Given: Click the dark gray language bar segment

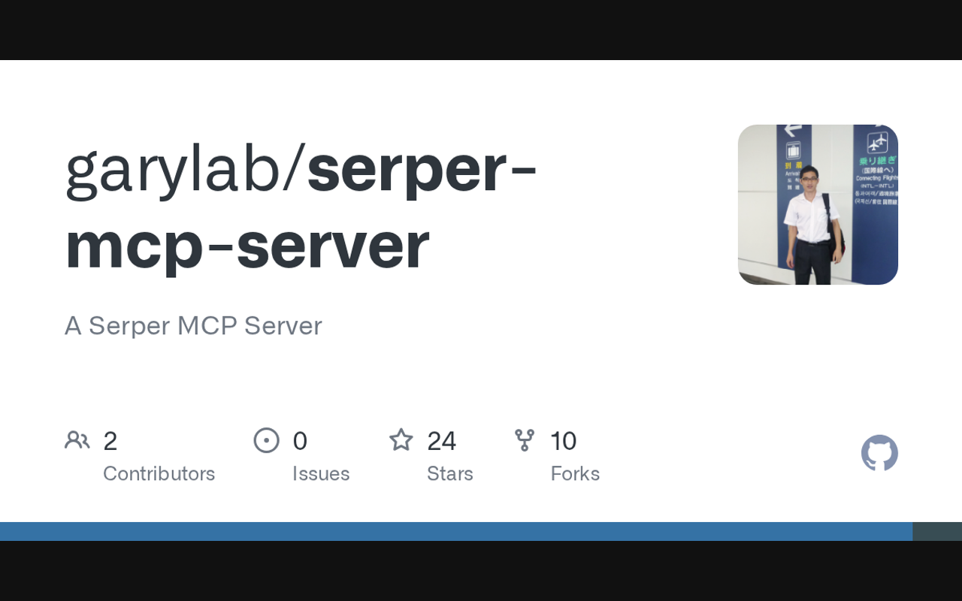Looking at the screenshot, I should click(x=937, y=531).
